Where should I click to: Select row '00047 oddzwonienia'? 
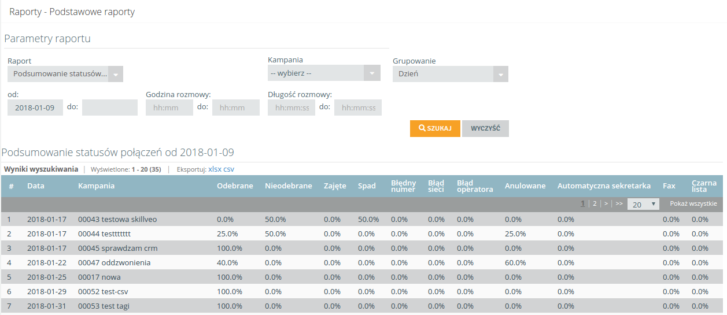362,263
